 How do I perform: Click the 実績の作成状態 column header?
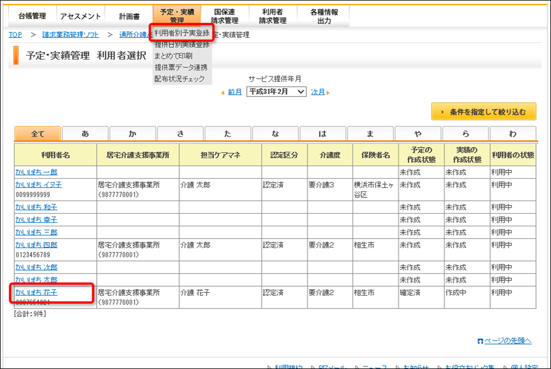467,155
